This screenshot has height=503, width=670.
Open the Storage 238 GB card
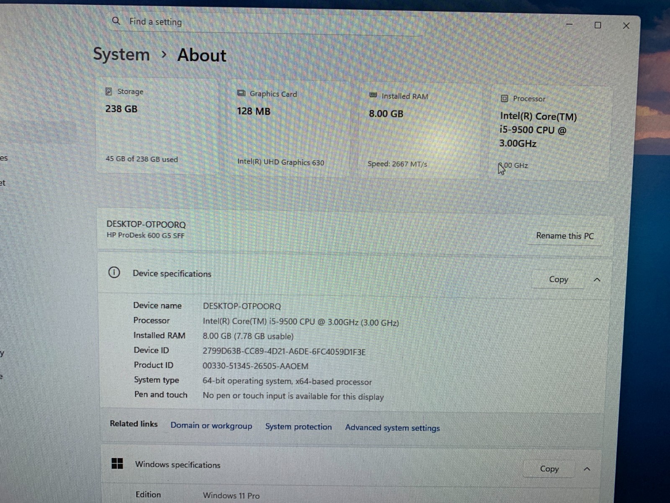[157, 125]
